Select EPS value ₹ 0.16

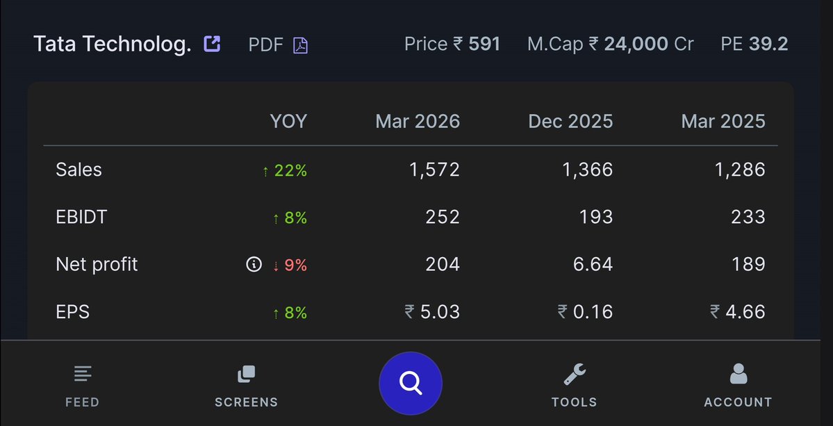(x=586, y=312)
